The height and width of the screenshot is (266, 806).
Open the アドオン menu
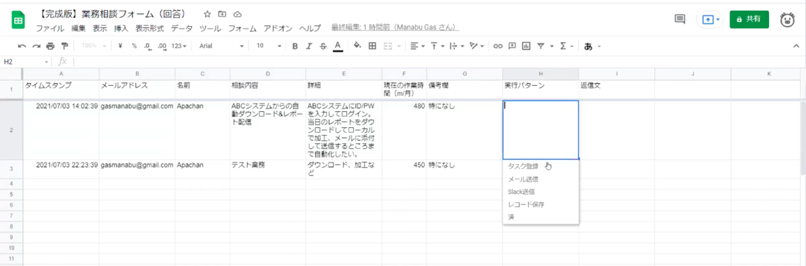click(277, 28)
